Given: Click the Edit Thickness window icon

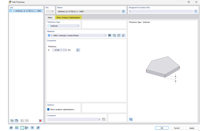Looking at the screenshot, I should click(10, 2).
